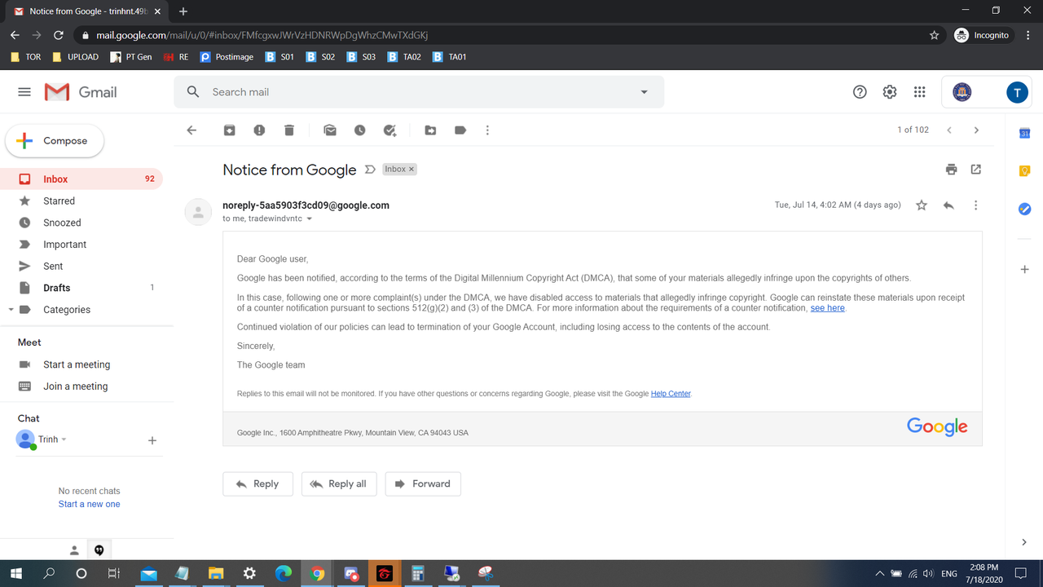1043x587 pixels.
Task: Open Task View on the taskbar
Action: [114, 574]
